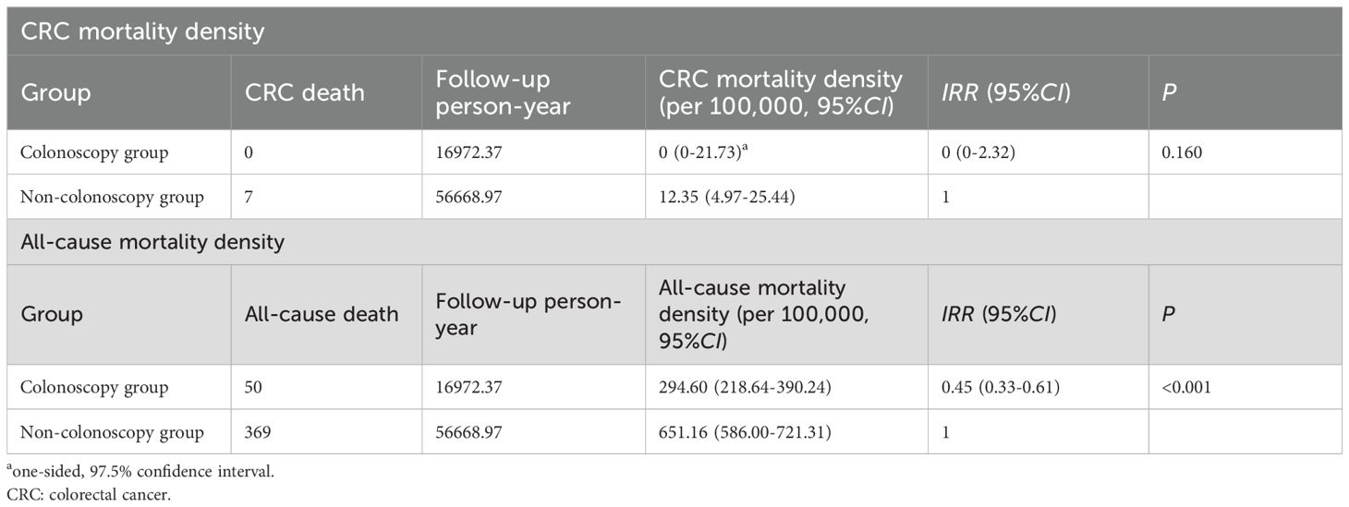Select the 'All-cause death' column header
This screenshot has height=507, width=1349.
click(322, 314)
